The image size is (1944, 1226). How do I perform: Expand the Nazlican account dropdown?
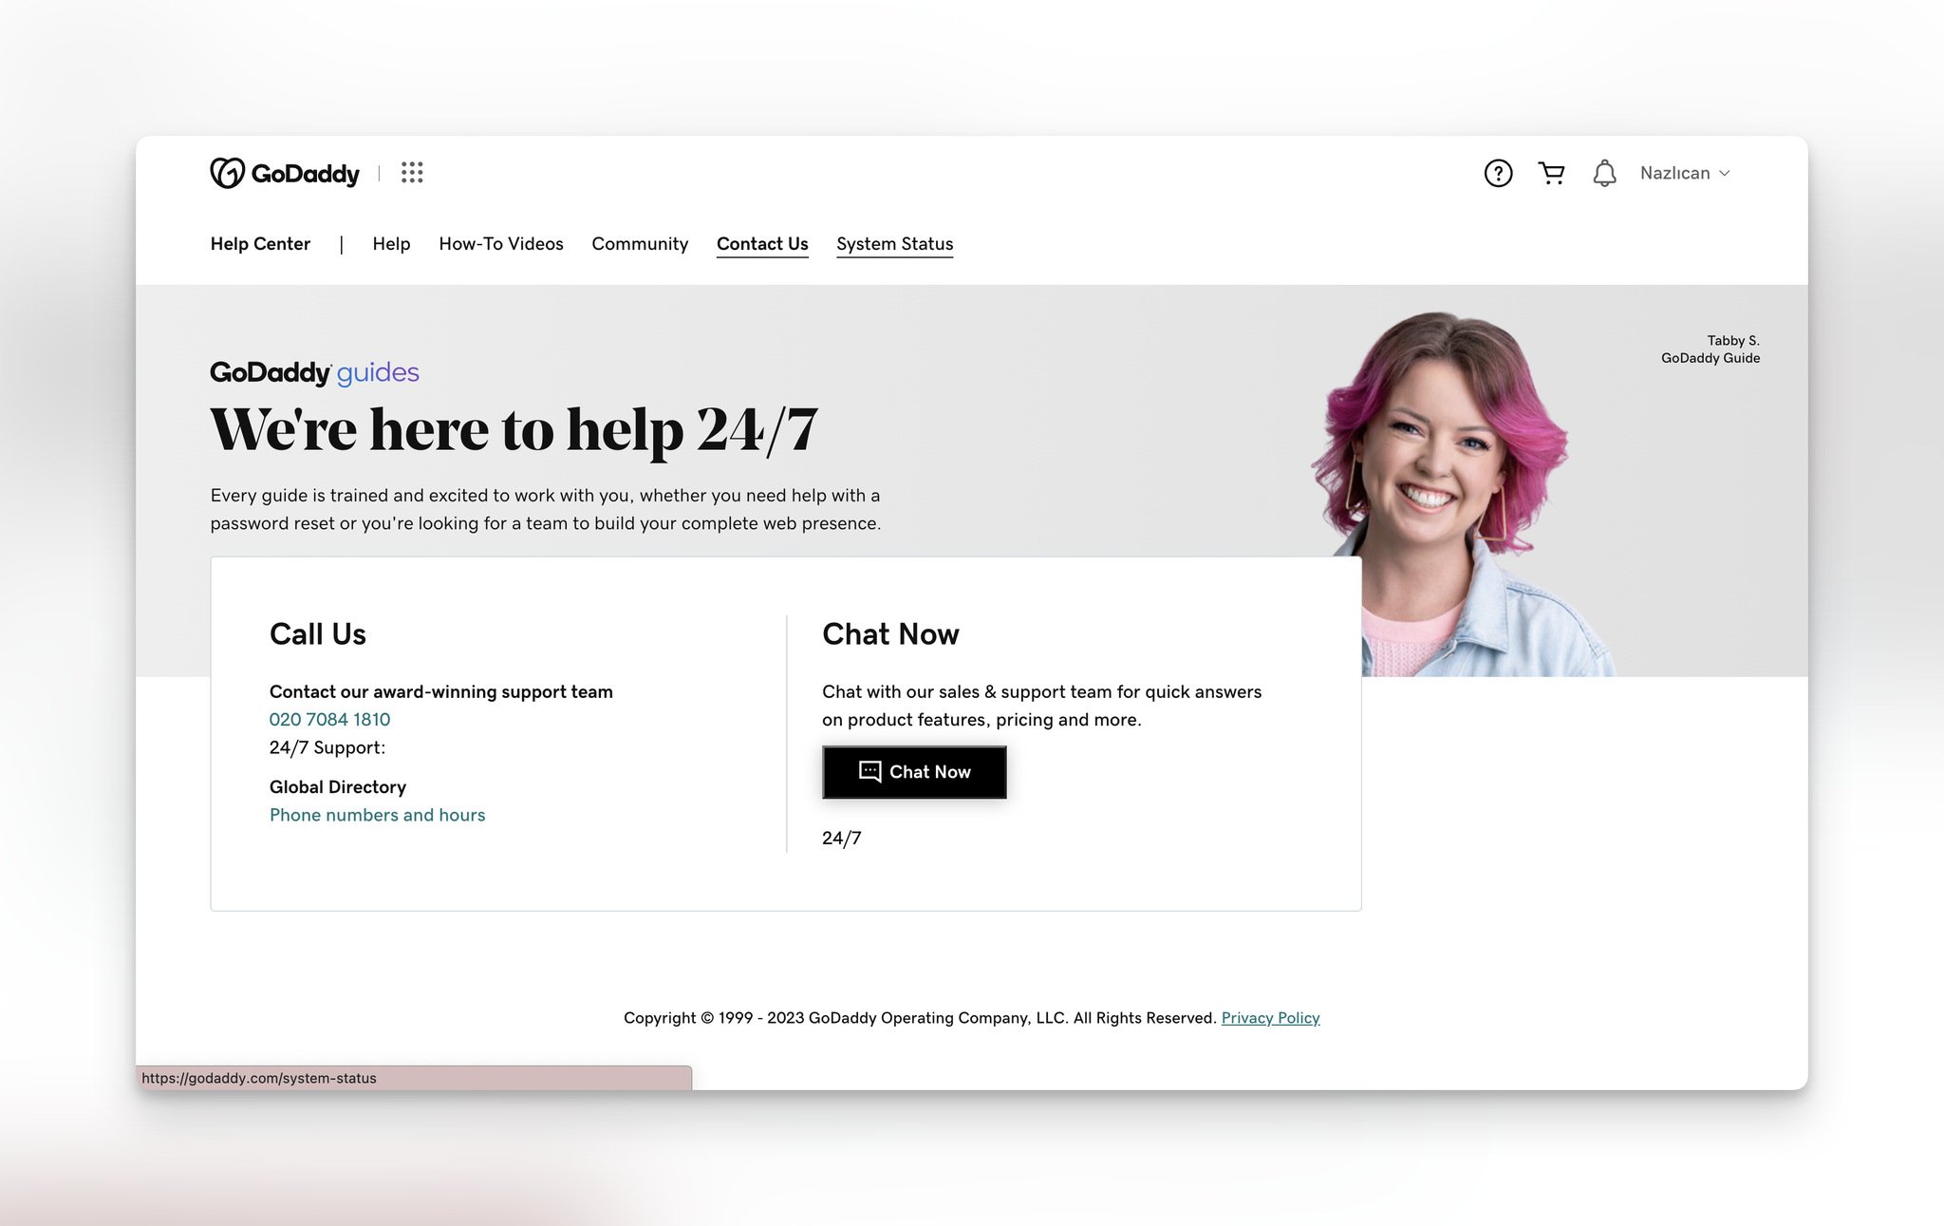[x=1684, y=172]
